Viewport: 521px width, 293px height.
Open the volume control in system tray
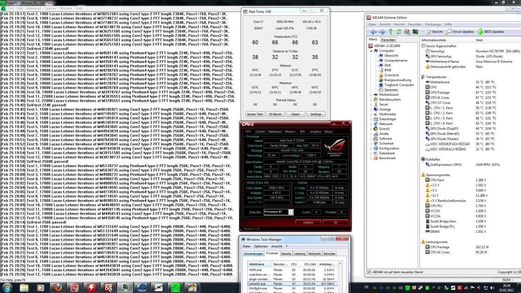tap(492, 288)
